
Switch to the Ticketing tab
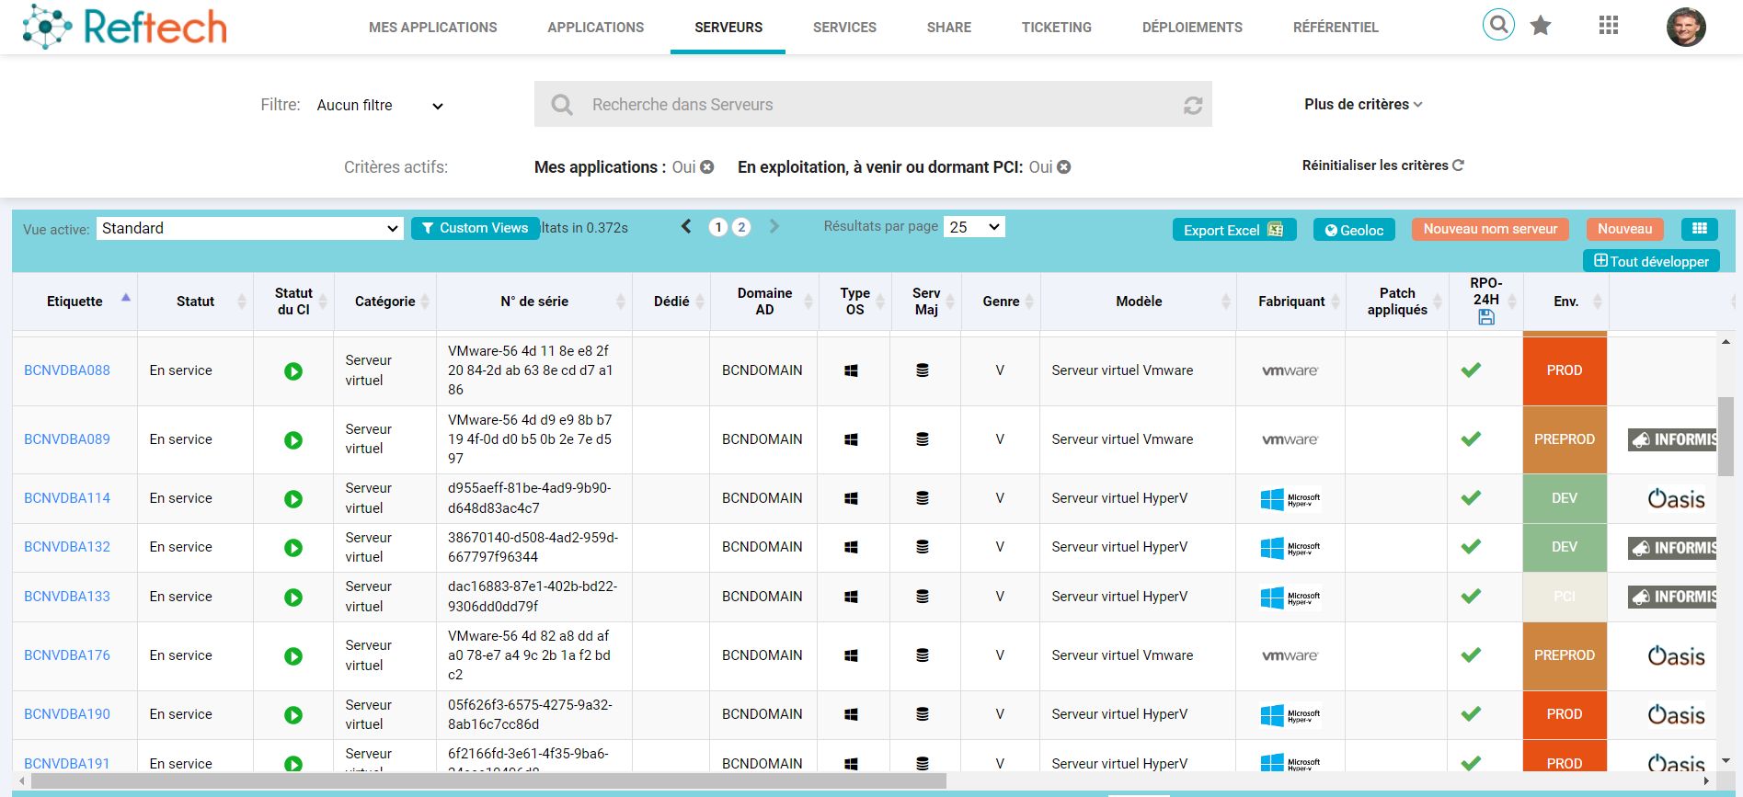(x=1056, y=28)
